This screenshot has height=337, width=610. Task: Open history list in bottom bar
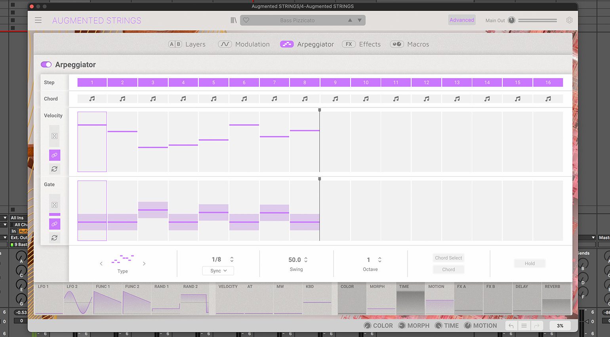point(524,326)
